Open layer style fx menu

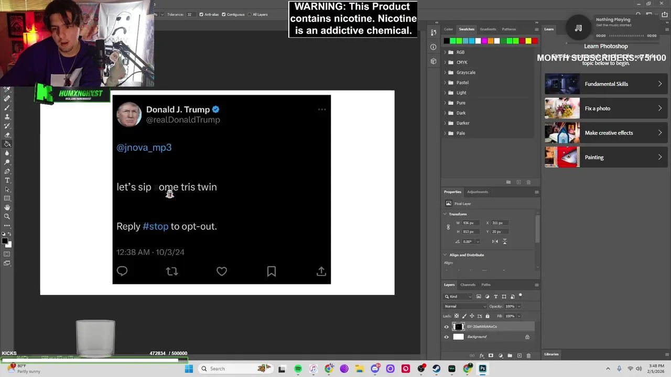coord(482,356)
